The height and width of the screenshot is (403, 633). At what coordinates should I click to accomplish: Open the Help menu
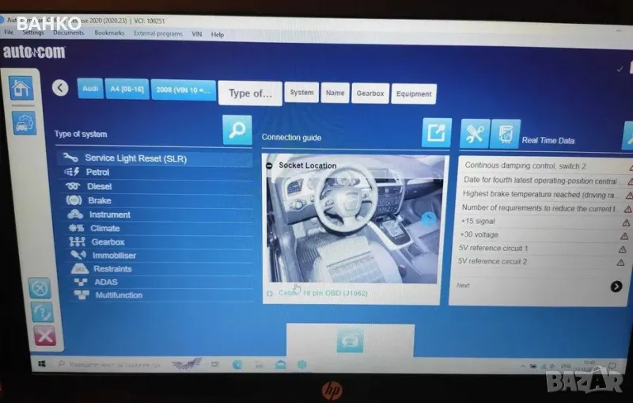(x=217, y=34)
